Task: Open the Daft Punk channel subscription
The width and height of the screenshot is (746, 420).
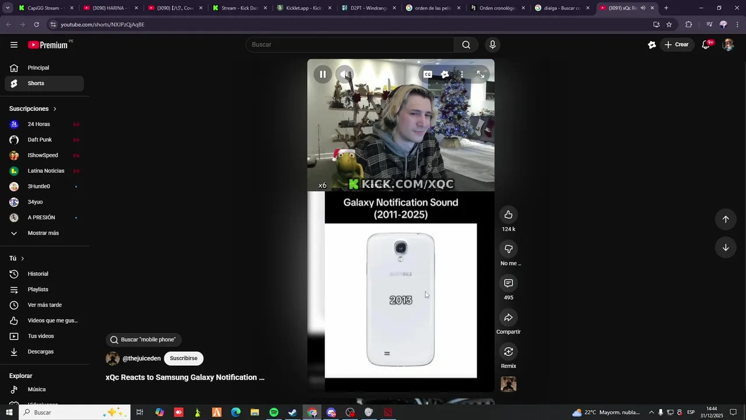Action: pos(44,140)
